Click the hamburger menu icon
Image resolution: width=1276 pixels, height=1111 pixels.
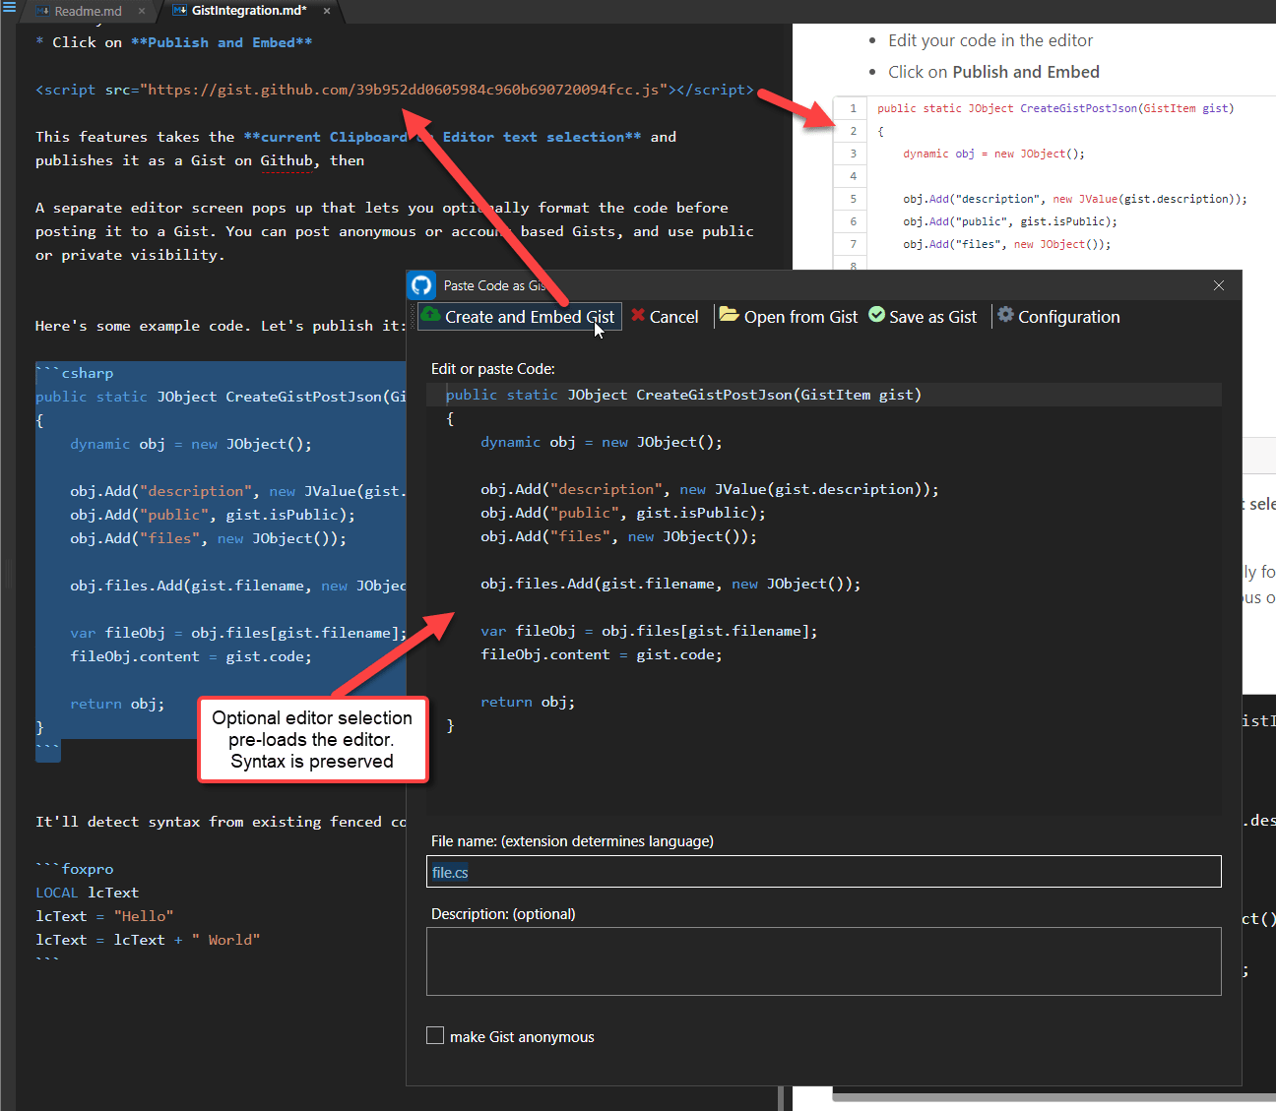pos(9,7)
